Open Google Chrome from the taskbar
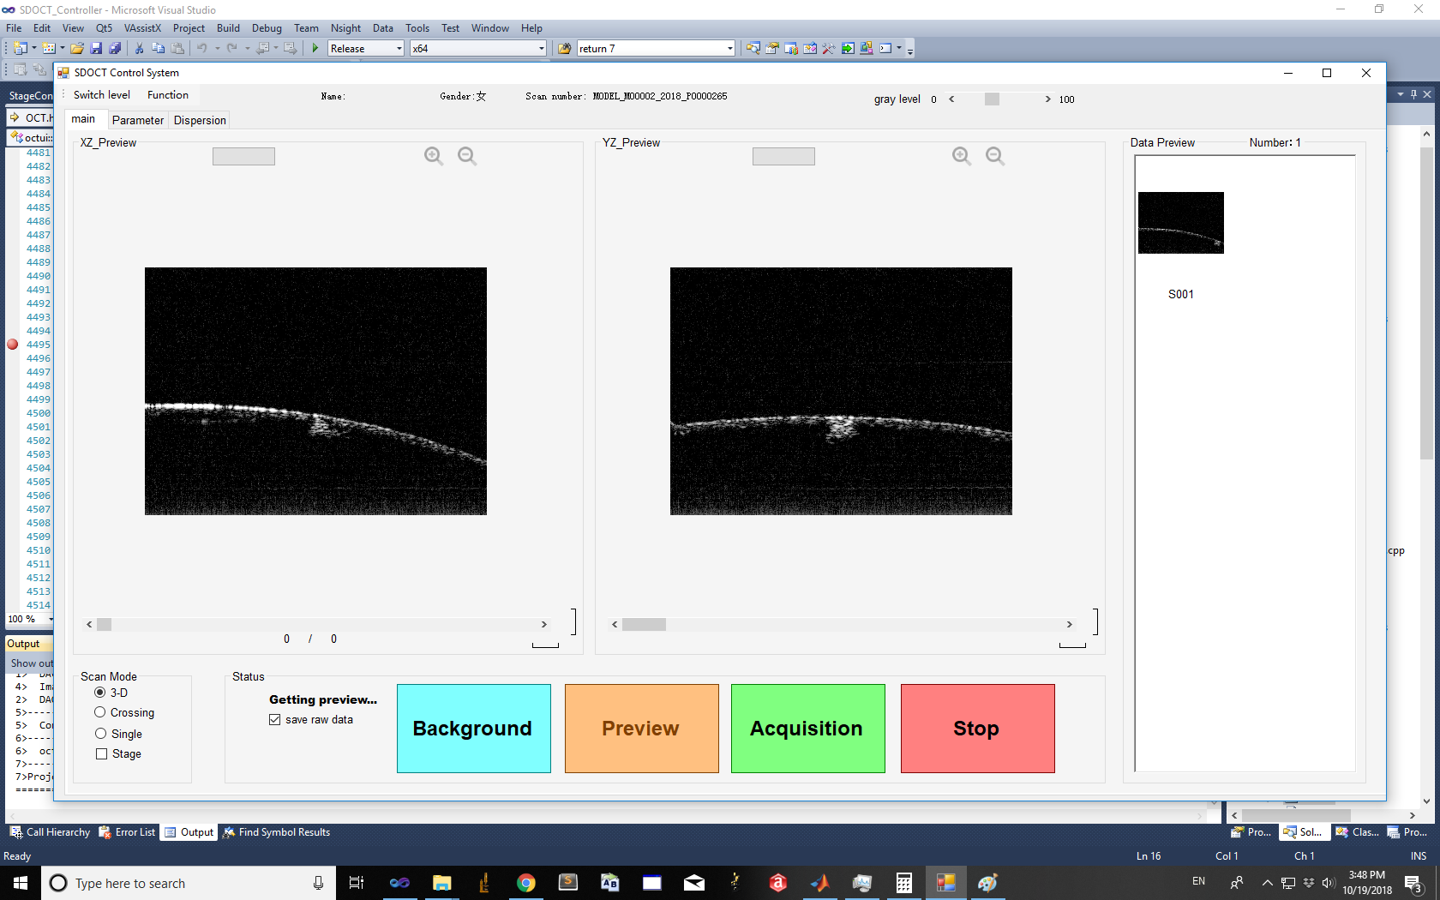Image resolution: width=1440 pixels, height=900 pixels. 525,883
